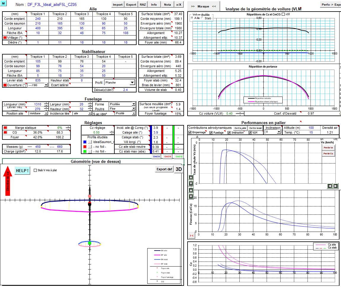Click sink-rate chart down-arrow

click(191, 184)
